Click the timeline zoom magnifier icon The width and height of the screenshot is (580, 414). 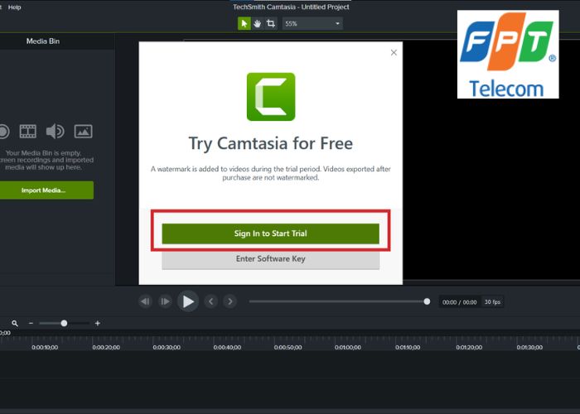coord(14,323)
